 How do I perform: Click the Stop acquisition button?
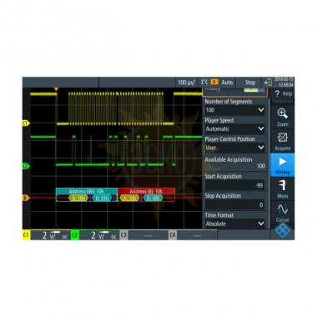[x=250, y=83]
